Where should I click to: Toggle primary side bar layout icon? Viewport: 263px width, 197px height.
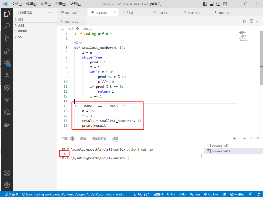coord(205,4)
